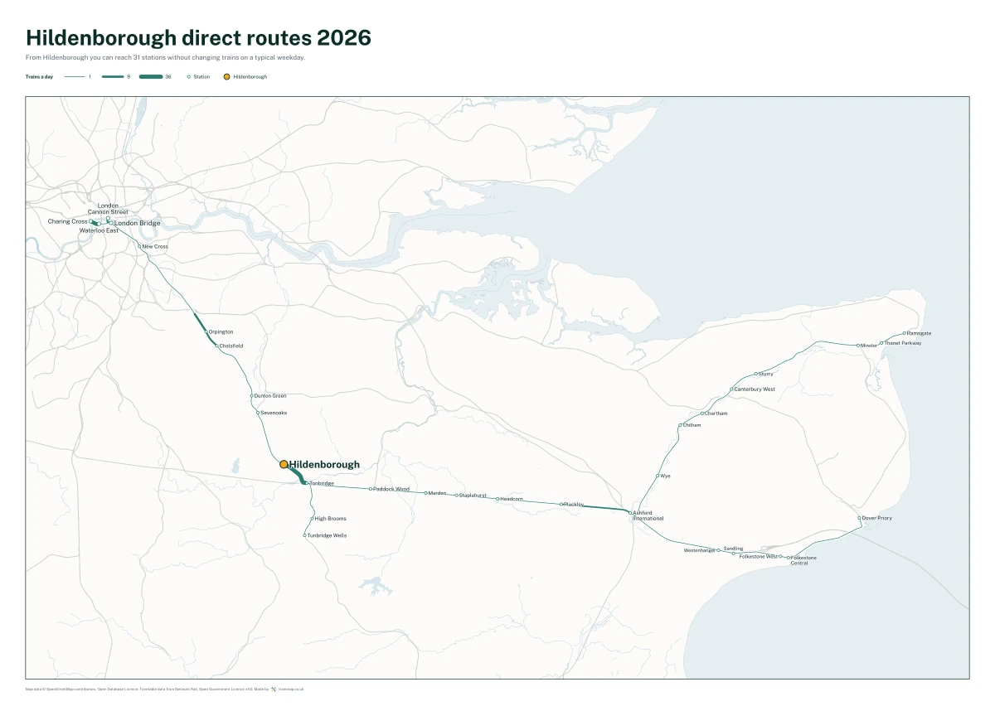
Task: Click the 'Dunton Green' station label
Action: click(270, 396)
